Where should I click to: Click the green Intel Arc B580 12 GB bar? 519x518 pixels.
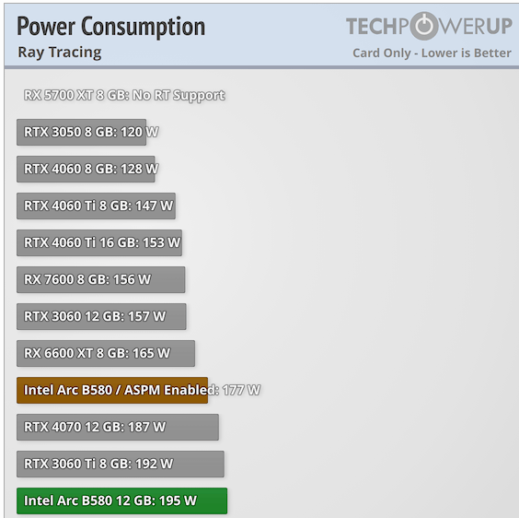tap(122, 500)
